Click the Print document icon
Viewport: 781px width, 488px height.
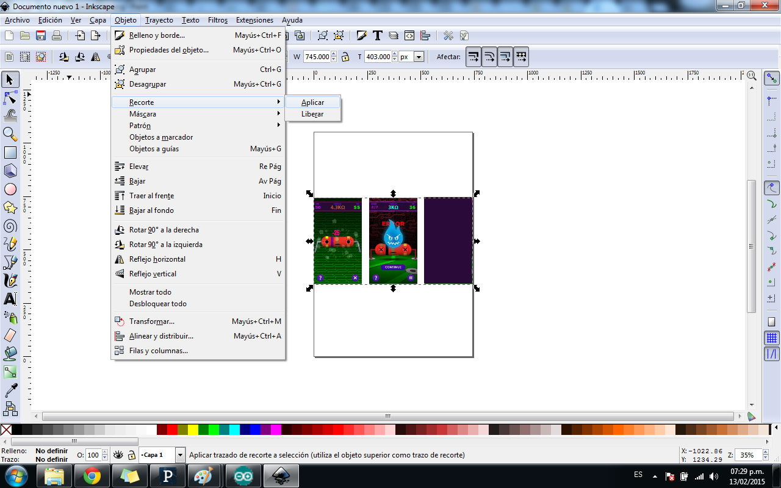(56, 35)
